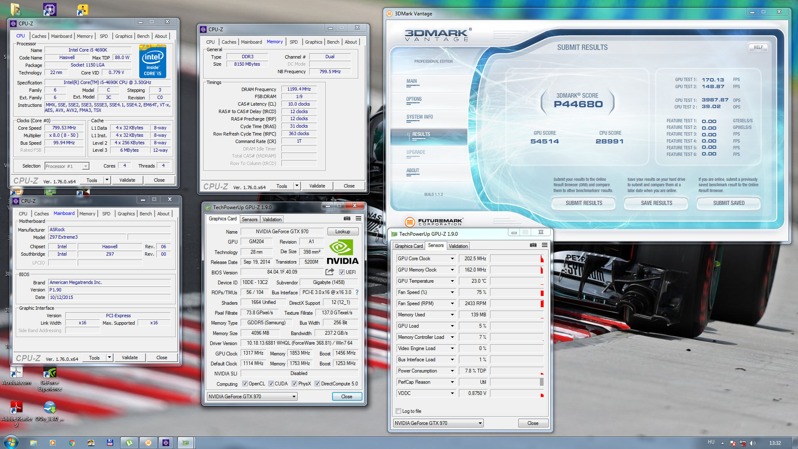Image resolution: width=798 pixels, height=449 pixels.
Task: Switch to CPU-Z taskbar button
Action: 166,443
